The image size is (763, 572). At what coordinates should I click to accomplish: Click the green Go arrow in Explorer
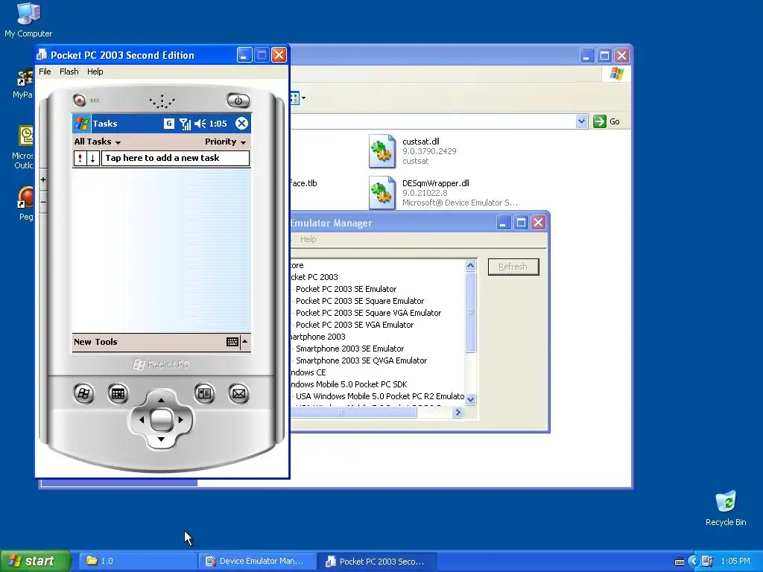pos(600,121)
